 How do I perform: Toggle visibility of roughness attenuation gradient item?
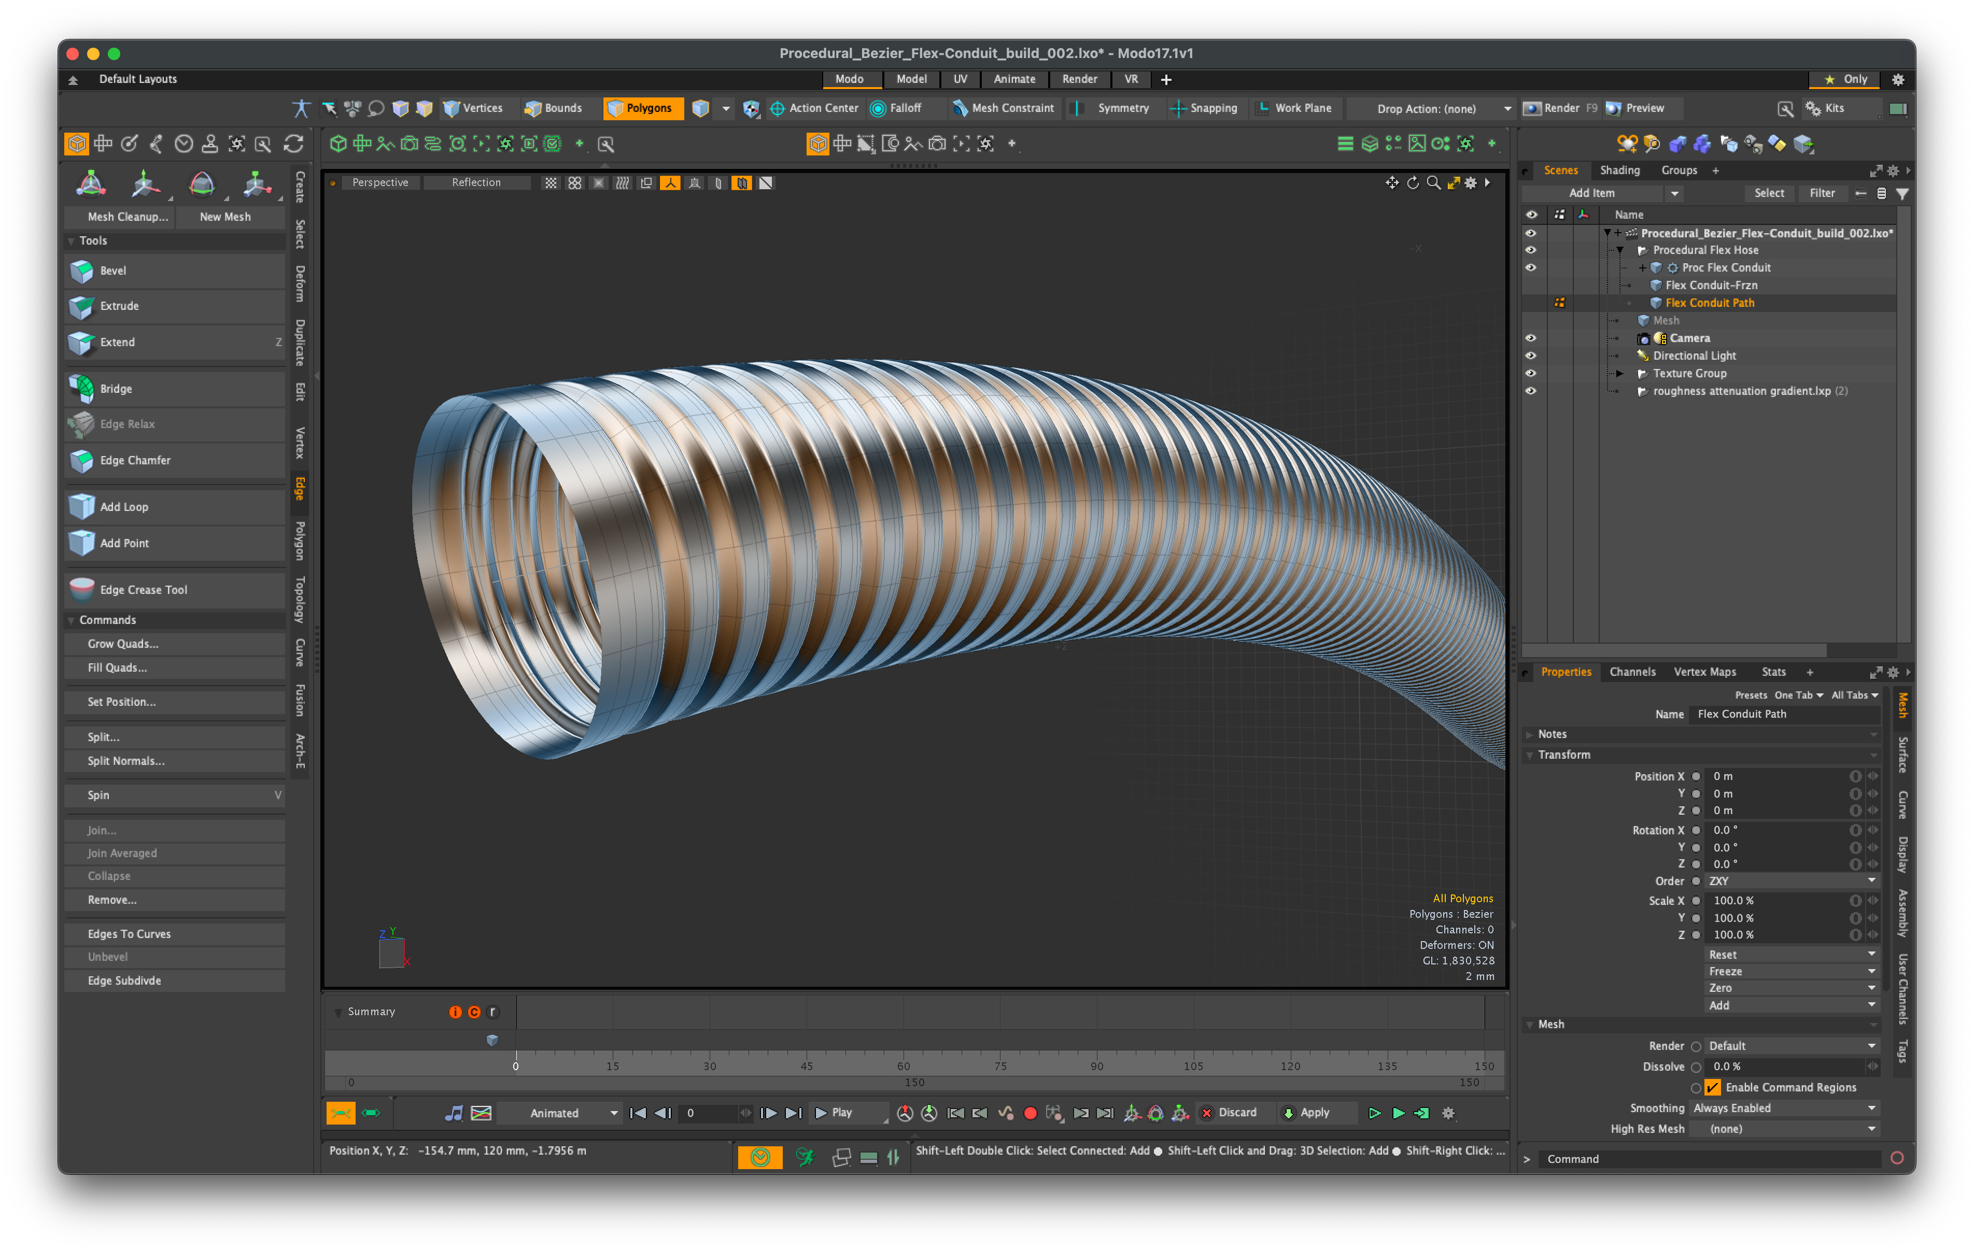point(1530,391)
